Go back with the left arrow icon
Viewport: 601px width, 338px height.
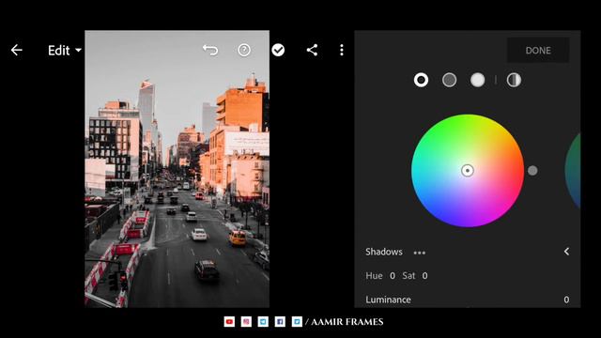point(17,50)
